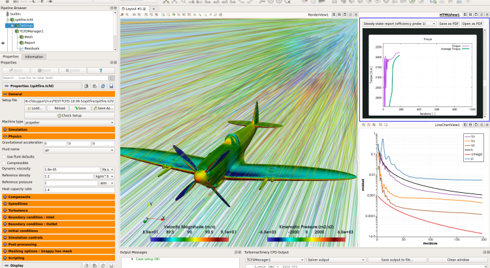This screenshot has width=490, height=268.
Task: Switch to the Properties tab
Action: 11,57
